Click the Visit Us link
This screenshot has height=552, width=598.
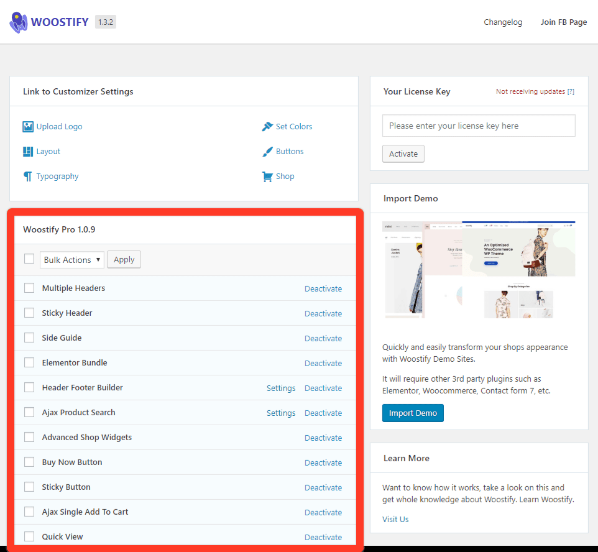(395, 519)
